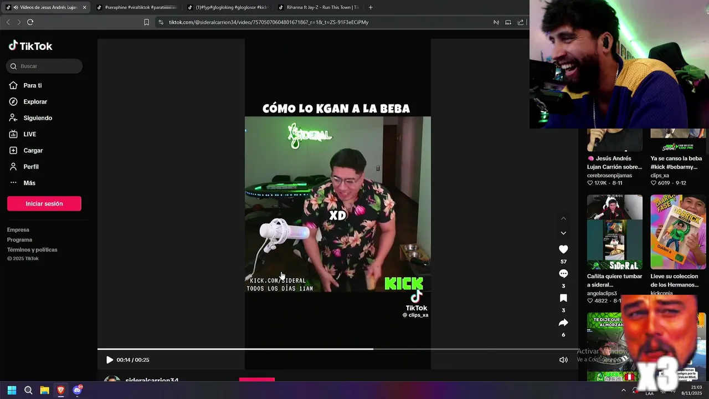Open the angelaclips3 author link

click(602, 293)
